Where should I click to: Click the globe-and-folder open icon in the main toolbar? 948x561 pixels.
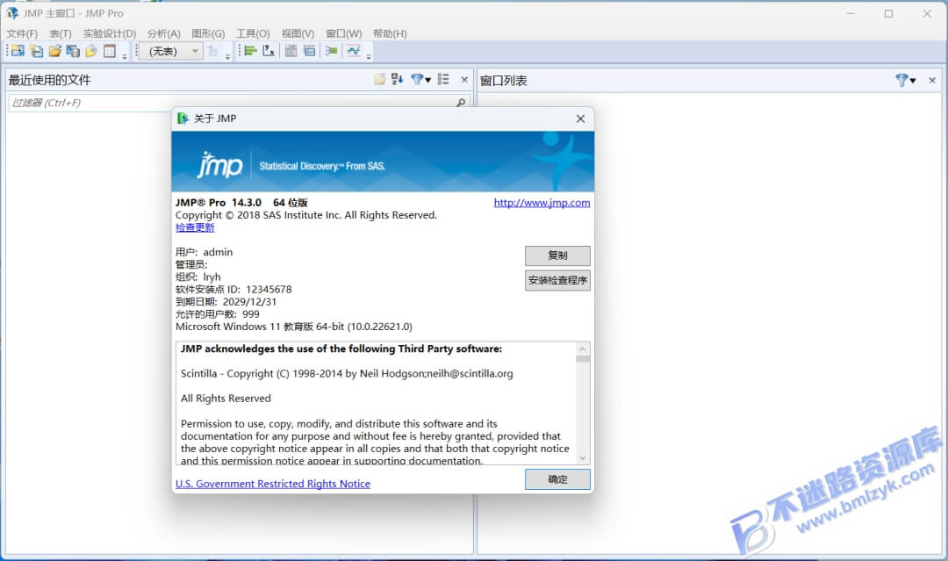tap(91, 51)
